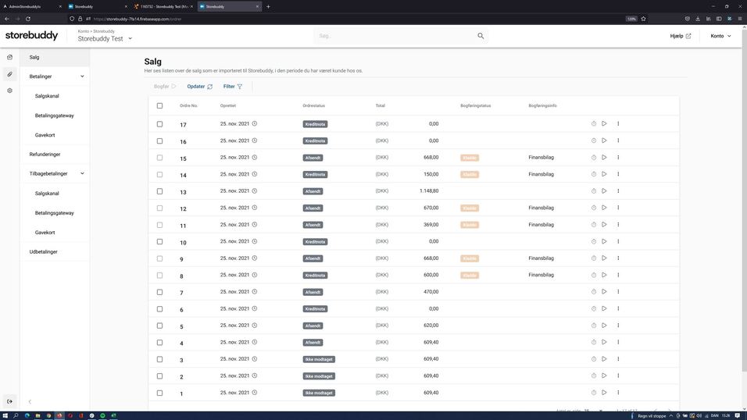Go to Refunderinger in the sidebar
This screenshot has height=420, width=747.
pos(45,155)
